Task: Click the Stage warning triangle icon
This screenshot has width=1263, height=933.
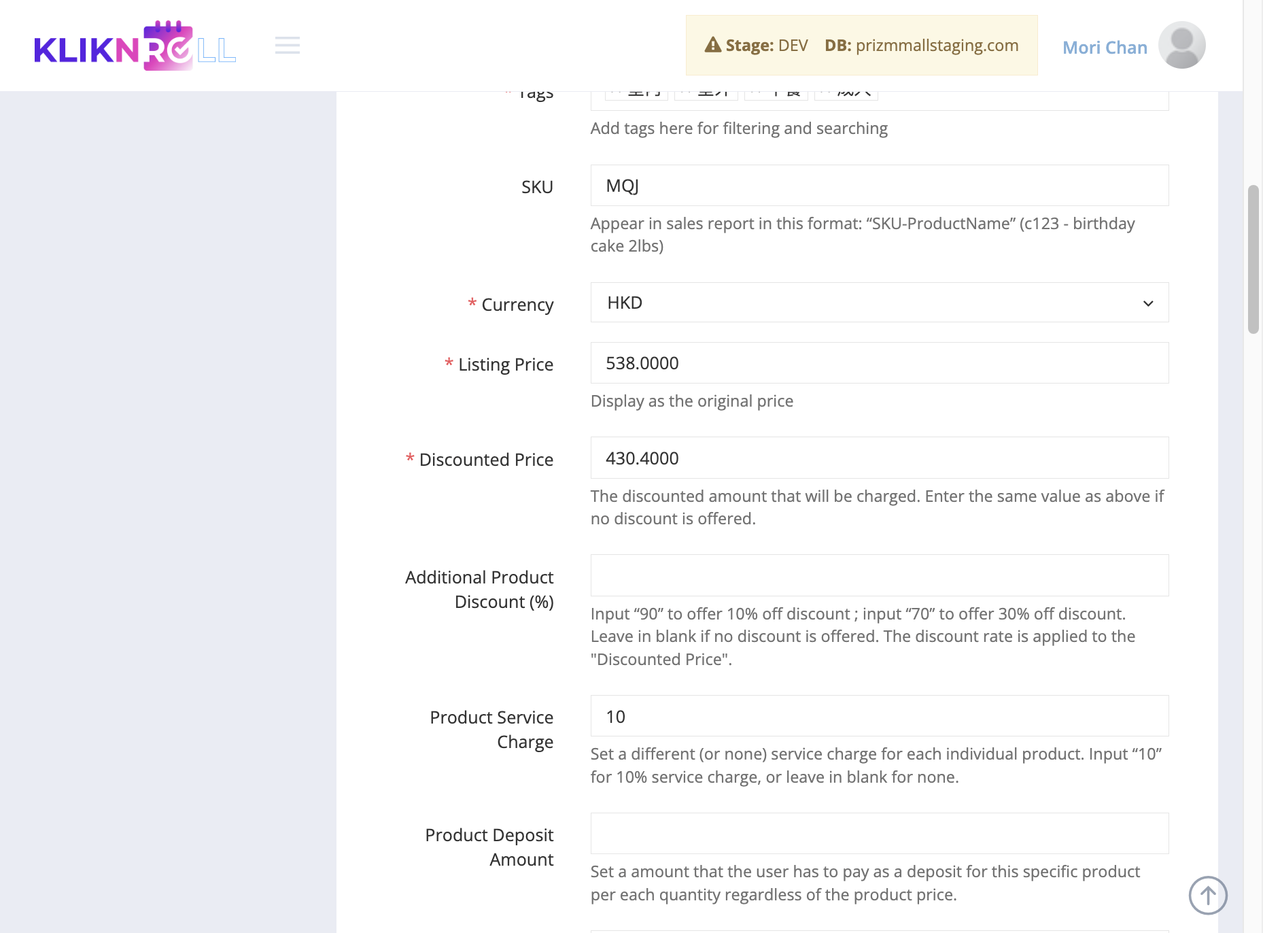Action: [712, 45]
